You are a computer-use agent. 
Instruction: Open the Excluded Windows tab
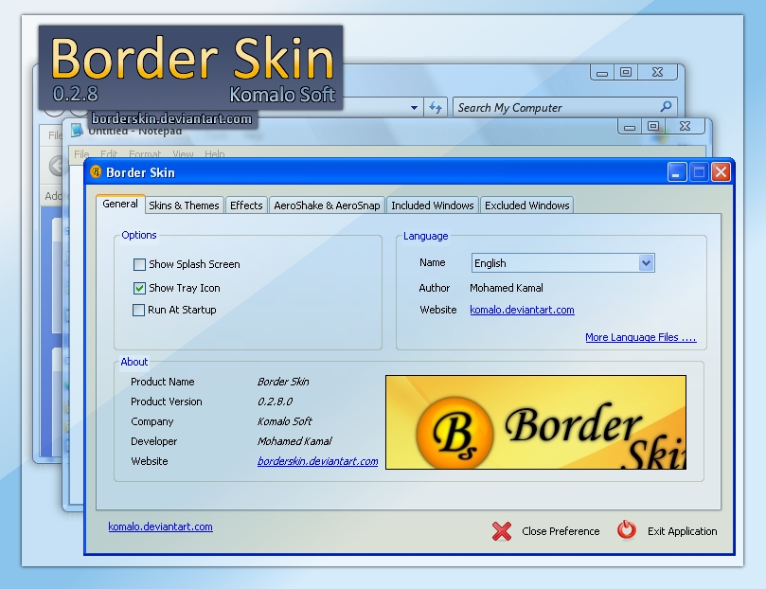coord(526,205)
